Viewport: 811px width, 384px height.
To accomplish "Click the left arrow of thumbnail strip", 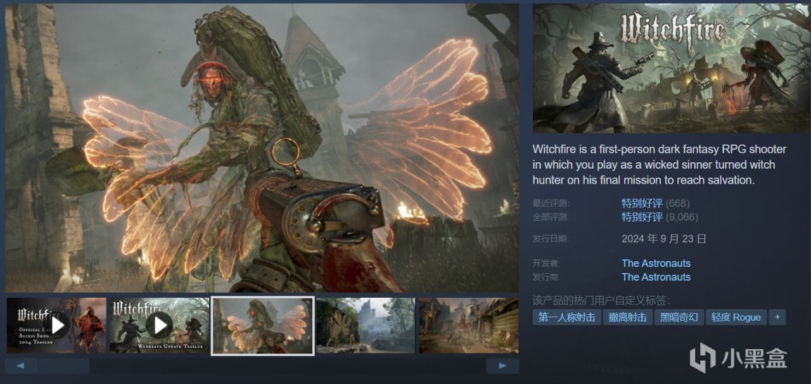I will 21,366.
